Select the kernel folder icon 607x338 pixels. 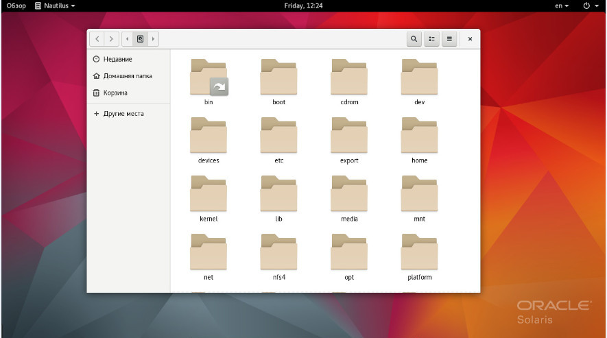click(x=209, y=194)
